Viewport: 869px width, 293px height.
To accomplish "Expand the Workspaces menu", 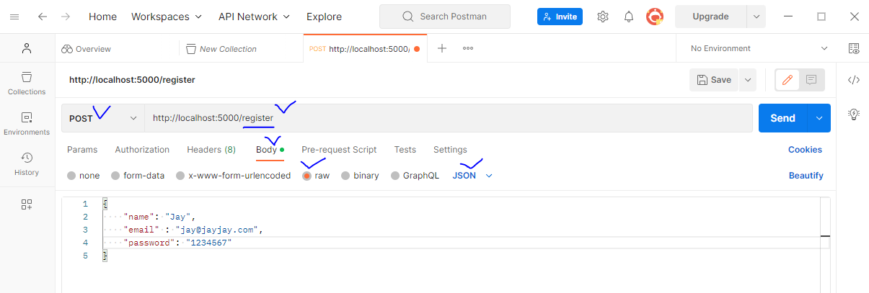I will (x=167, y=17).
